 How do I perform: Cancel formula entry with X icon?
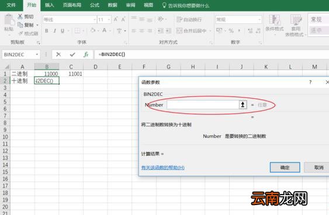58,54
